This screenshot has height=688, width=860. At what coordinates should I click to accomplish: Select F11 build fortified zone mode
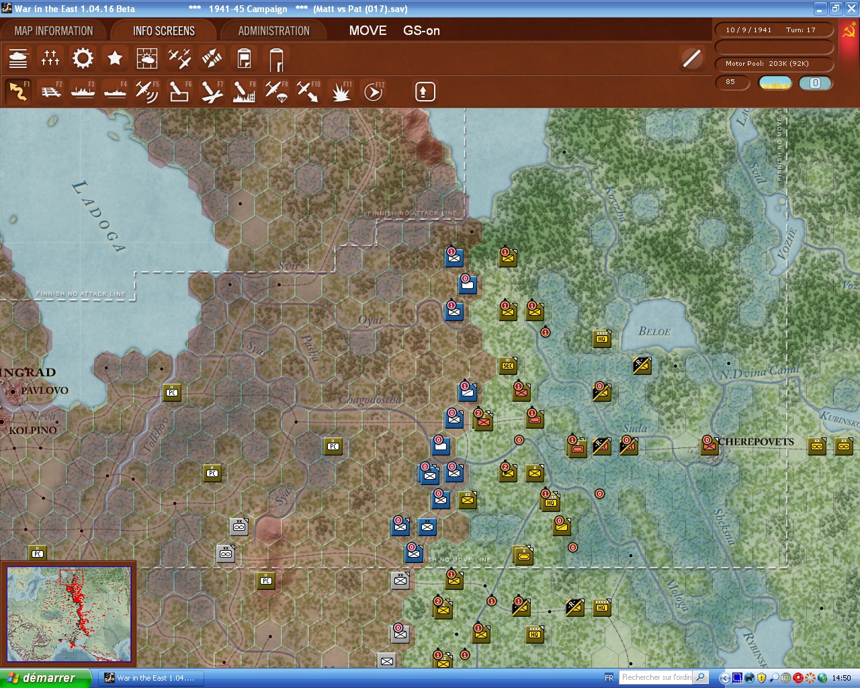click(341, 91)
